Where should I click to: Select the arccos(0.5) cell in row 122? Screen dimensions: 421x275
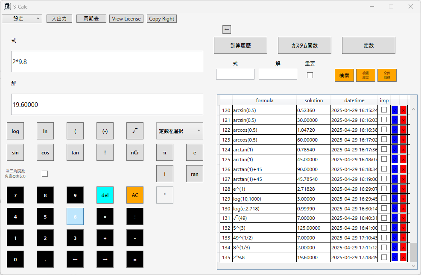264,130
